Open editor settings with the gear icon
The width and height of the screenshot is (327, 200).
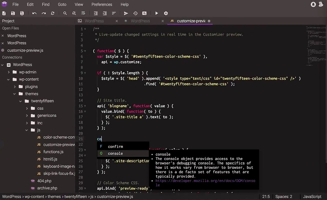[x=166, y=13]
